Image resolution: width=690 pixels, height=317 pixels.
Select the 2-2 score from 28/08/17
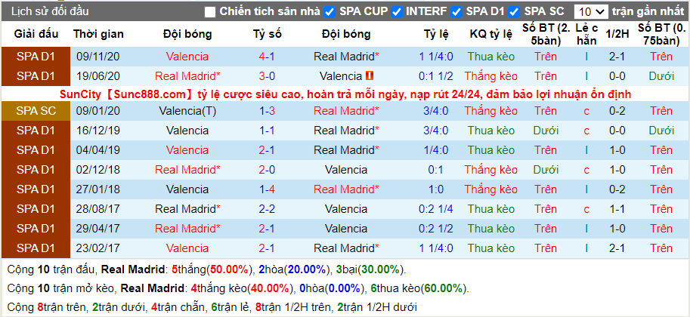tap(267, 209)
